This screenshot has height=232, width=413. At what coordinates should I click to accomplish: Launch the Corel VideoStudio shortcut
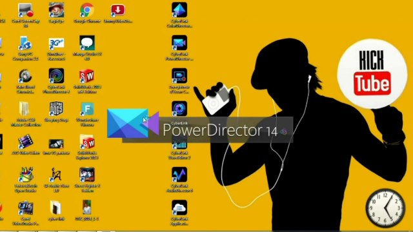click(26, 208)
